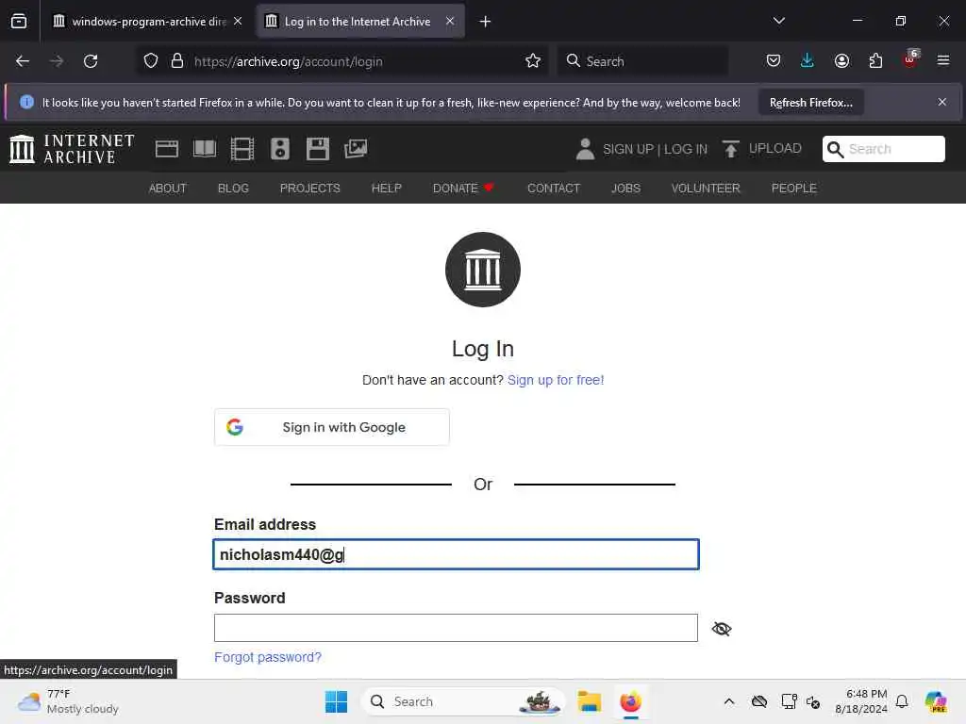Image resolution: width=966 pixels, height=724 pixels.
Task: Click the Internet Archive logo in header
Action: [x=72, y=149]
